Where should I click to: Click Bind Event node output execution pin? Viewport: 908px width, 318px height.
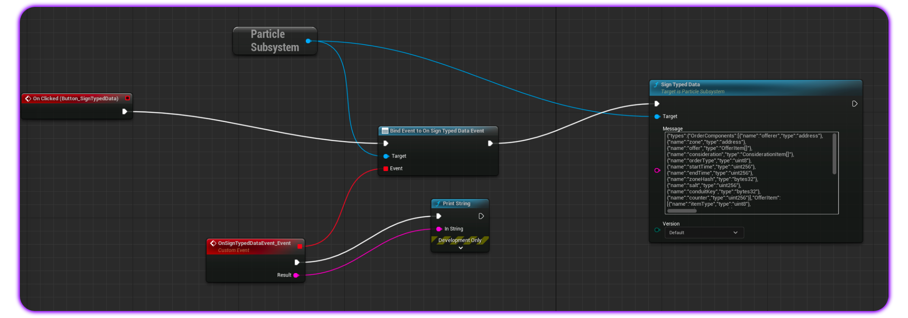490,143
